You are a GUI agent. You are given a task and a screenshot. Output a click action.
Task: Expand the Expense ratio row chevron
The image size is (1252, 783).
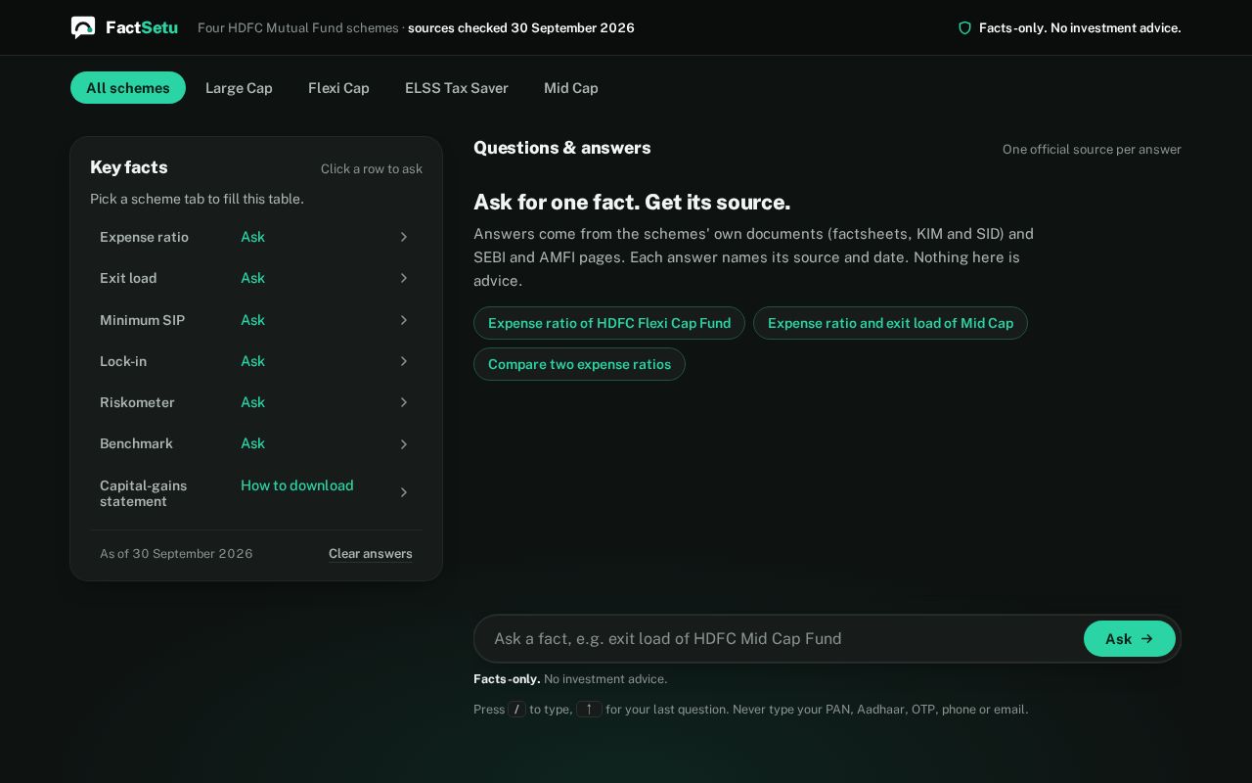[403, 237]
